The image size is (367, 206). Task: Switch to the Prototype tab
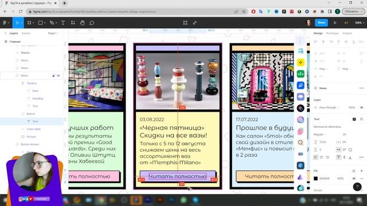333,33
